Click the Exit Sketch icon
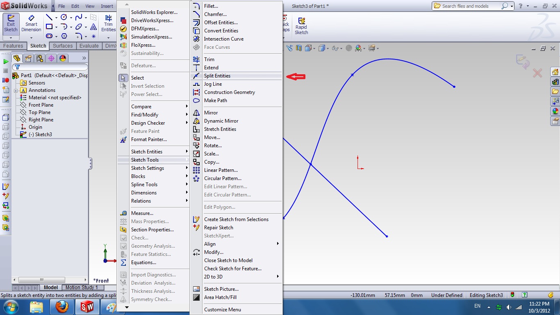The height and width of the screenshot is (315, 560). (x=11, y=24)
